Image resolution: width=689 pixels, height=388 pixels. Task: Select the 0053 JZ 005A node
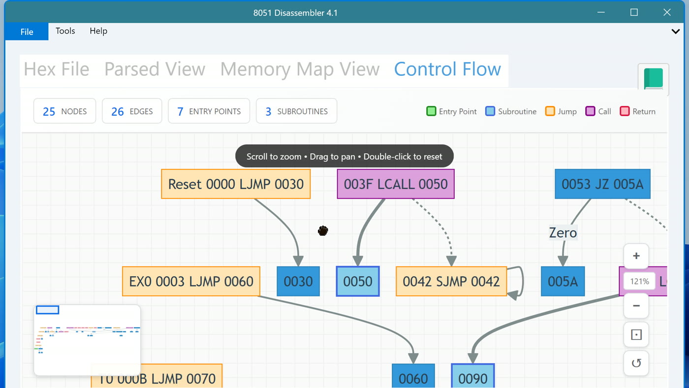point(602,184)
